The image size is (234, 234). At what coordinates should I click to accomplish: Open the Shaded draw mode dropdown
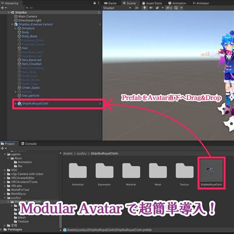[x=117, y=8]
